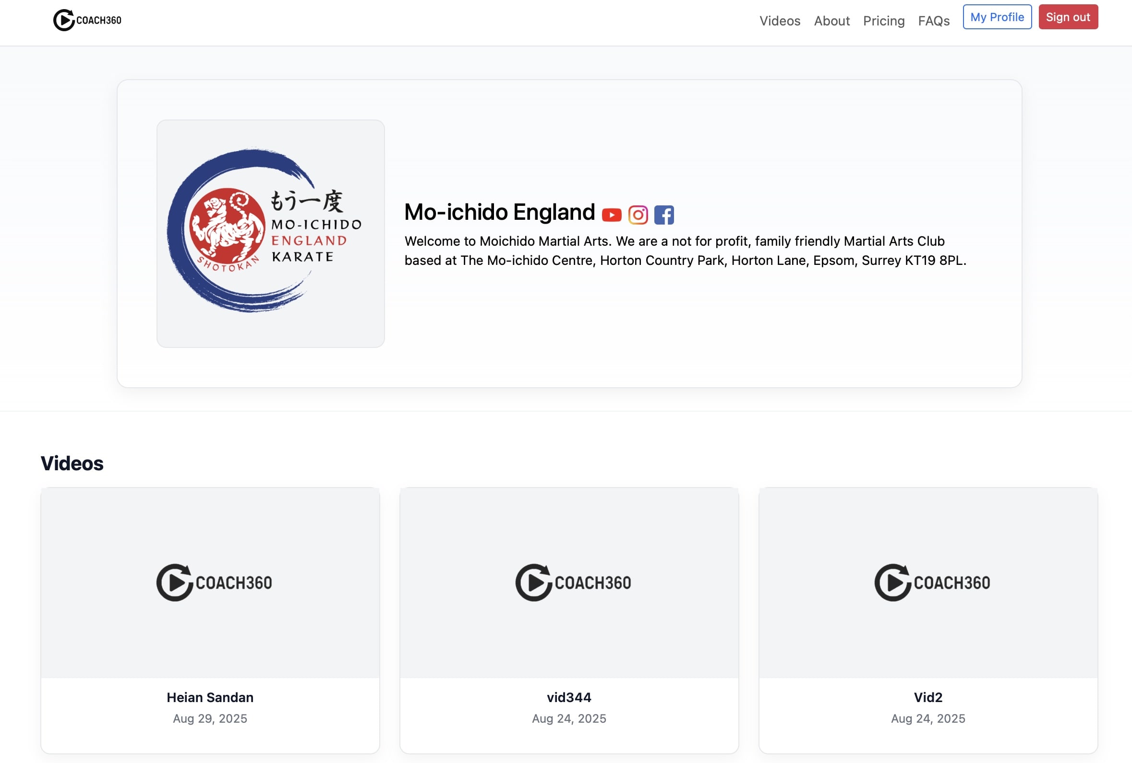
Task: Click the Mo-ichido England heading
Action: (499, 212)
